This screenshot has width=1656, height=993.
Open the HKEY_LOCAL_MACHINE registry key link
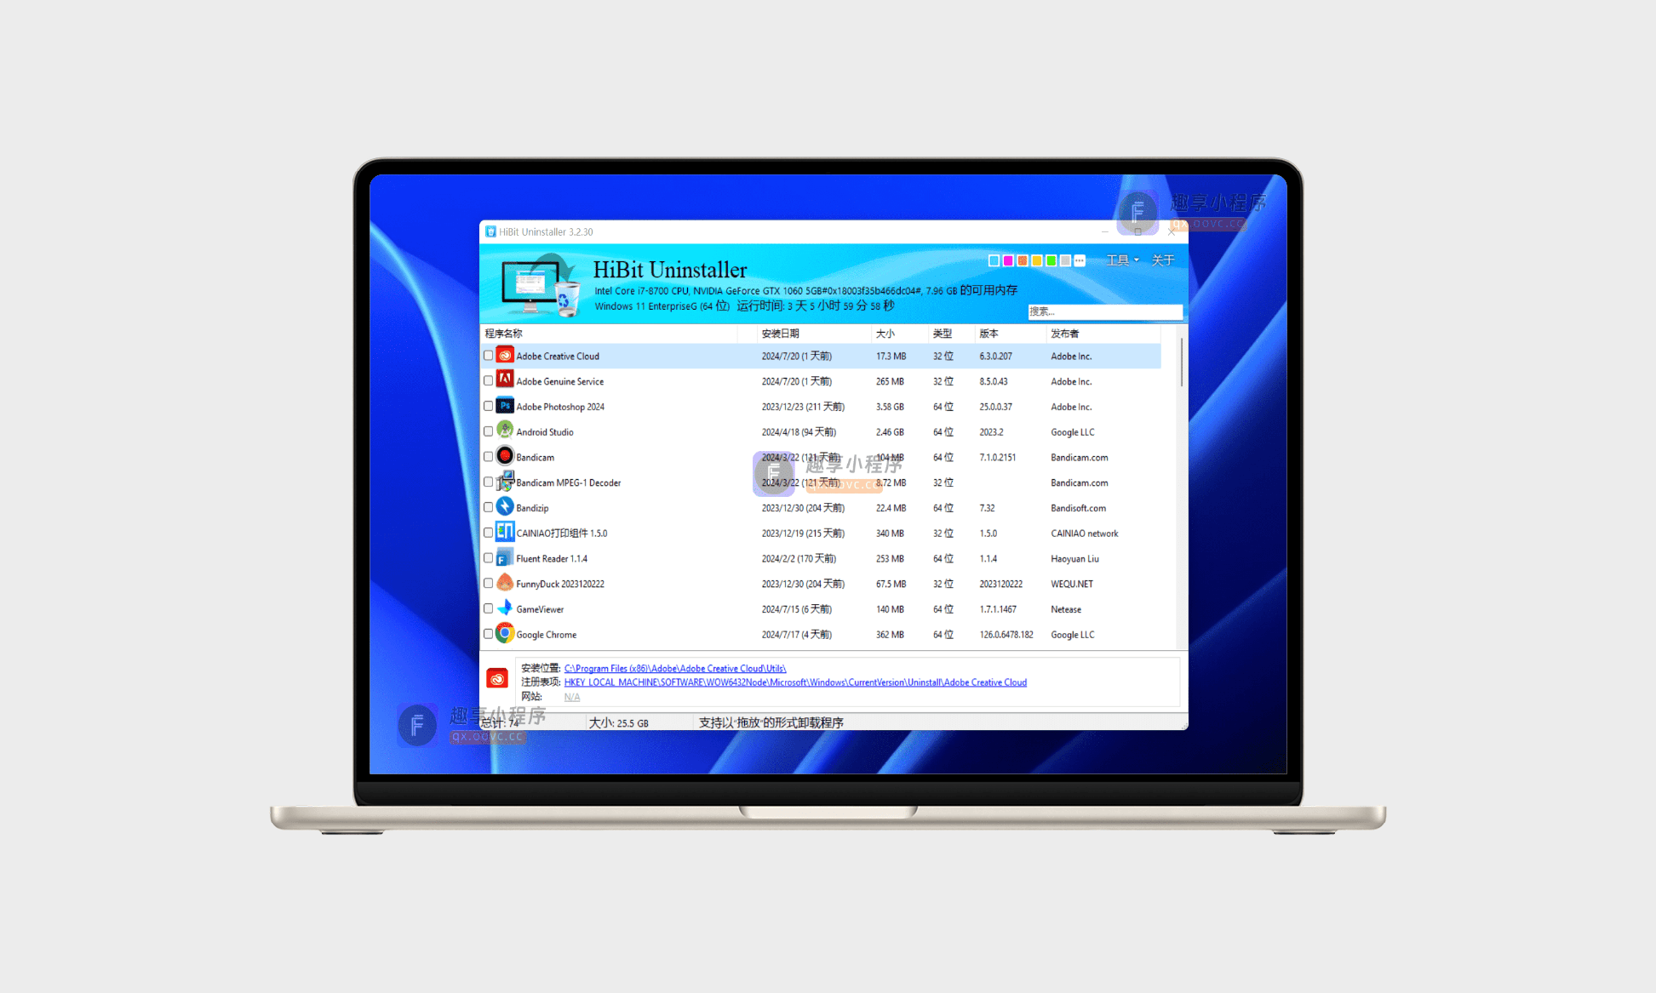[x=795, y=682]
